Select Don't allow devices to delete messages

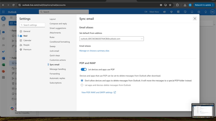point(82,80)
